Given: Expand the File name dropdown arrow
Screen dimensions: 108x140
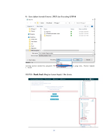Looking at the screenshot, I should [93, 53].
